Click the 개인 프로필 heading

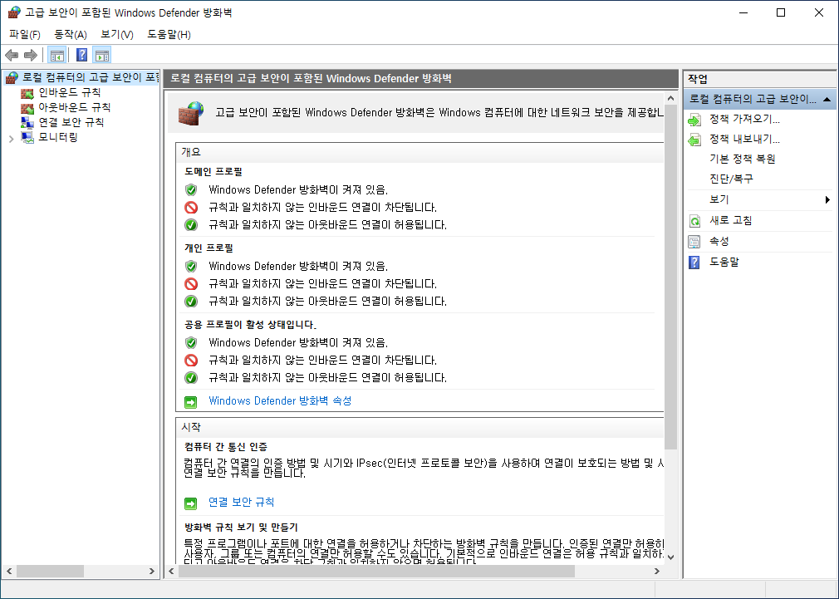pos(209,248)
